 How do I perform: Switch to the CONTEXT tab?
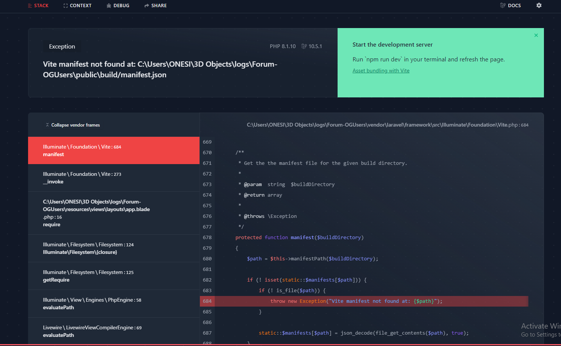point(77,6)
